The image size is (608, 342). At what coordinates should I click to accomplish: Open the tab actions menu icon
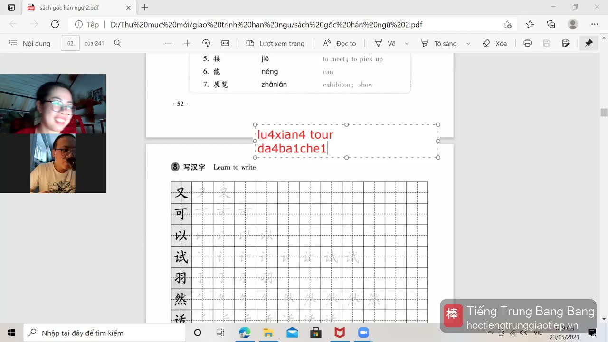(x=11, y=7)
